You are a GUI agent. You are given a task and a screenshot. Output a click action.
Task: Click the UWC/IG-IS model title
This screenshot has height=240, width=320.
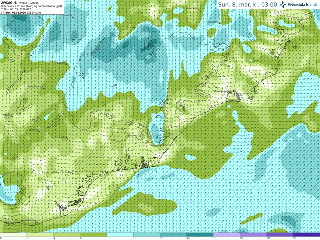9,3
